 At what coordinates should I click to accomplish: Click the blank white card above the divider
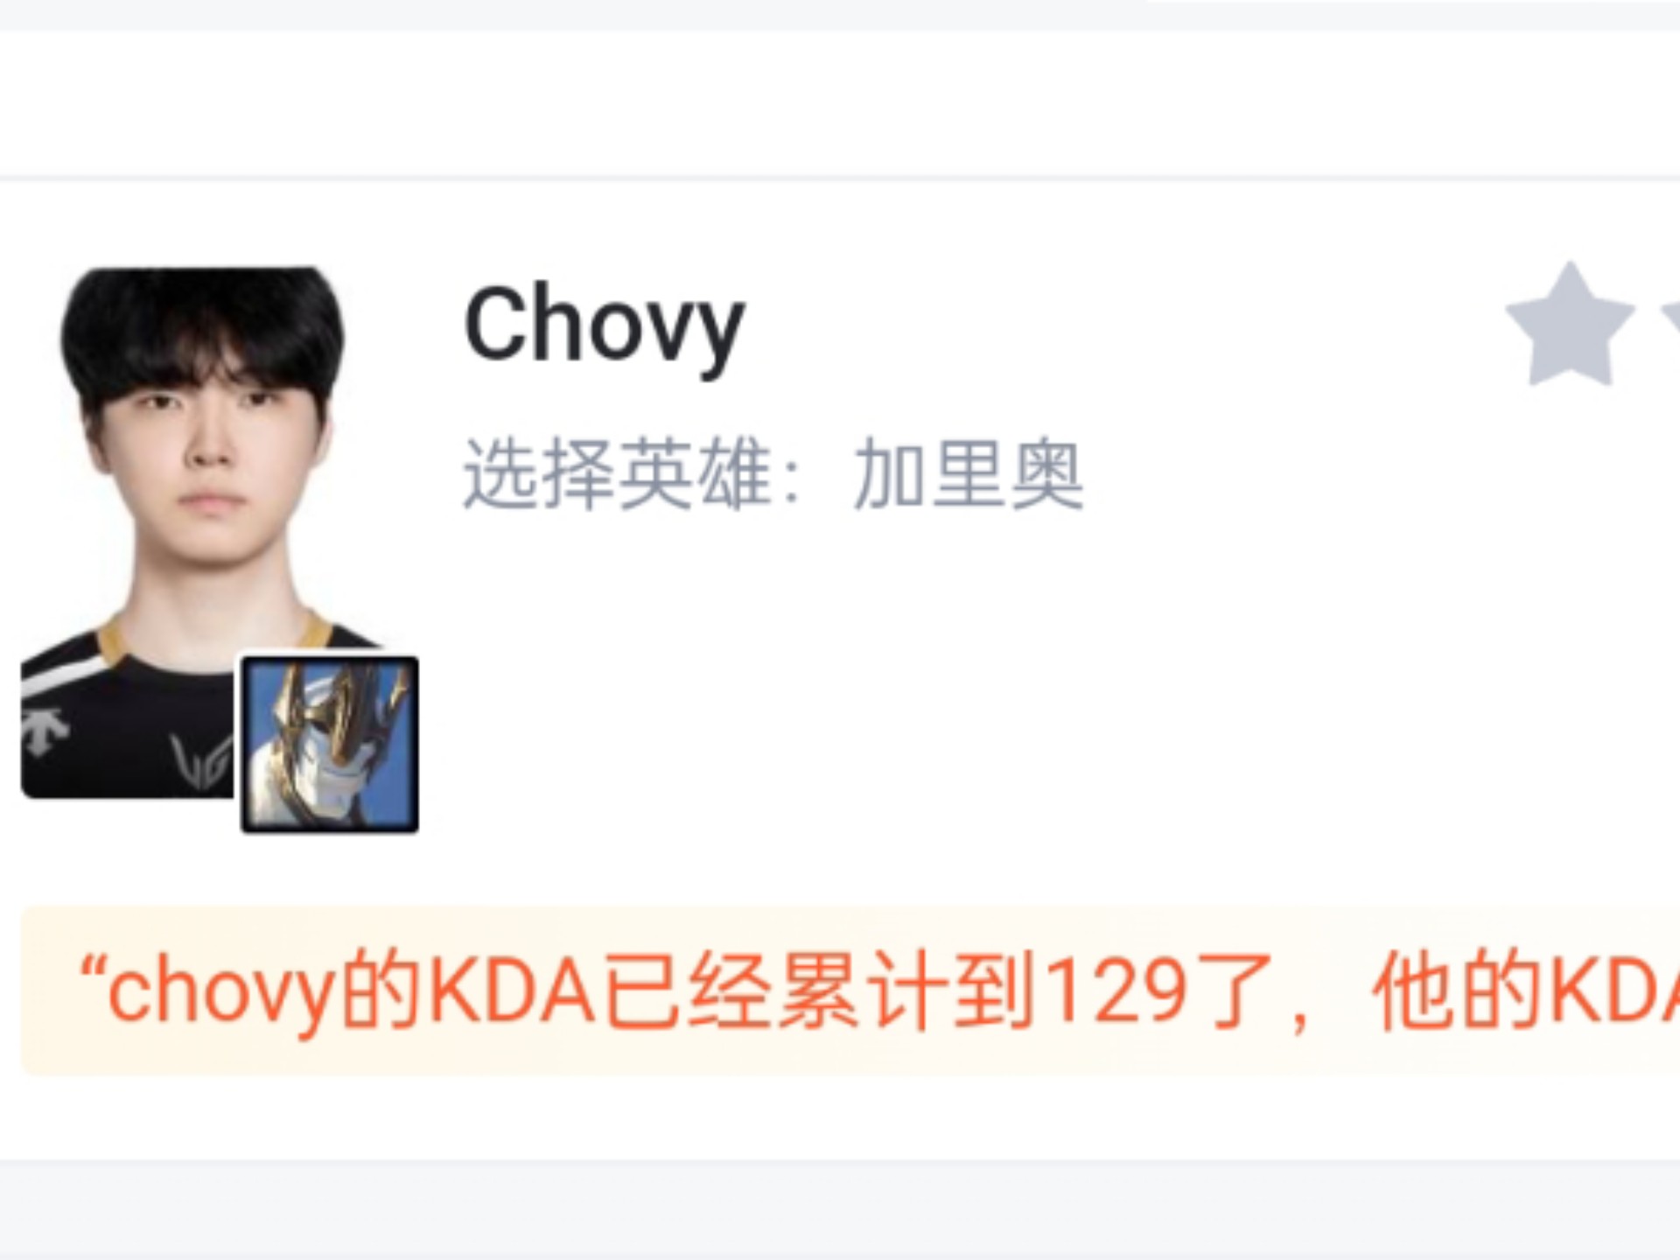pyautogui.click(x=840, y=103)
